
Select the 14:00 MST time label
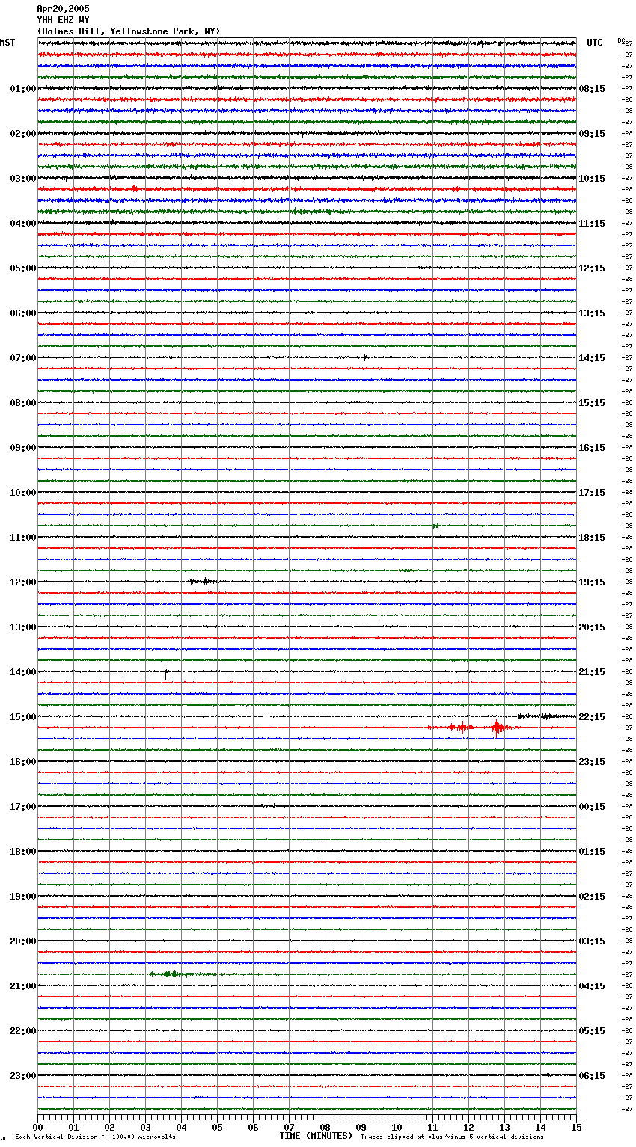[x=23, y=672]
